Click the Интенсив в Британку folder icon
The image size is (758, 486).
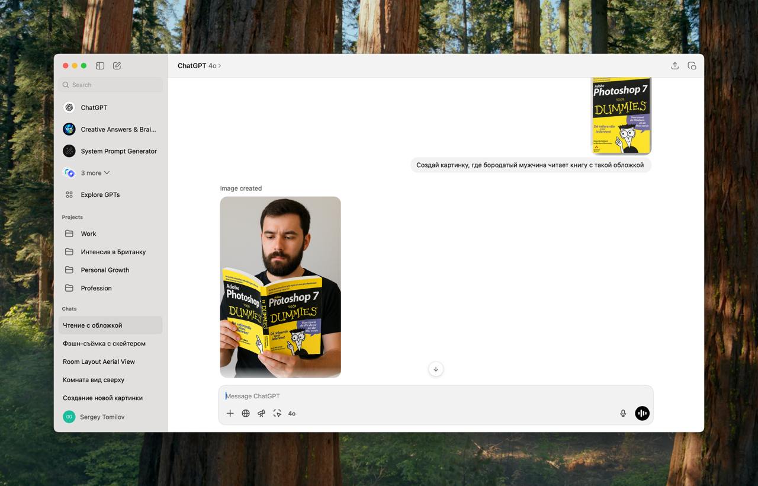(x=69, y=252)
